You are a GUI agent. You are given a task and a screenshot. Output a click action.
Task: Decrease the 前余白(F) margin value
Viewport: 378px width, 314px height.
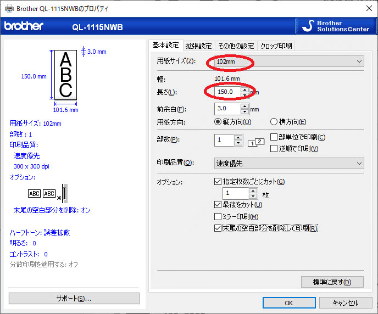click(x=244, y=111)
